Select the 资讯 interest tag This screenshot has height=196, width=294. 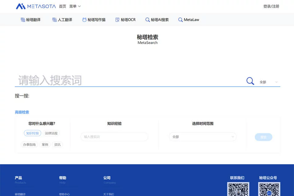57,145
